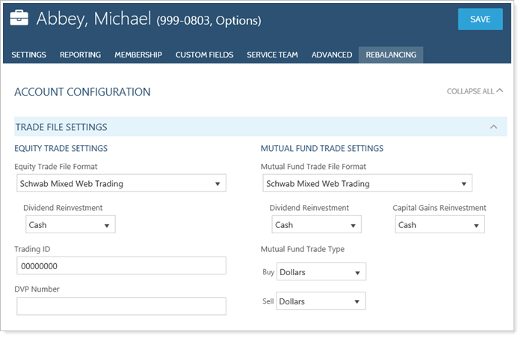Open the Membership tab
521x338 pixels.
click(x=138, y=55)
